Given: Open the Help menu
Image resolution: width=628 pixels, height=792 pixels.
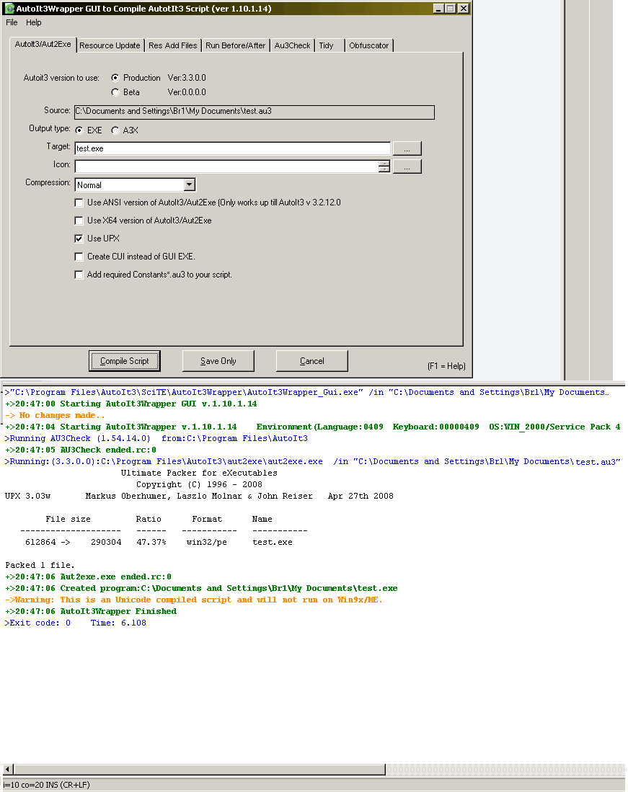Looking at the screenshot, I should (34, 23).
